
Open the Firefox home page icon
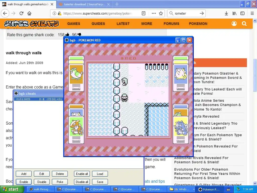29,13
